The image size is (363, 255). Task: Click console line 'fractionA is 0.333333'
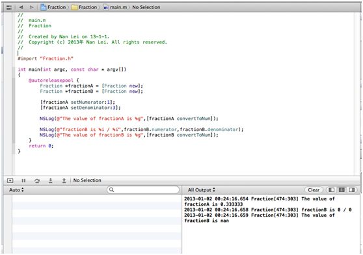point(213,204)
